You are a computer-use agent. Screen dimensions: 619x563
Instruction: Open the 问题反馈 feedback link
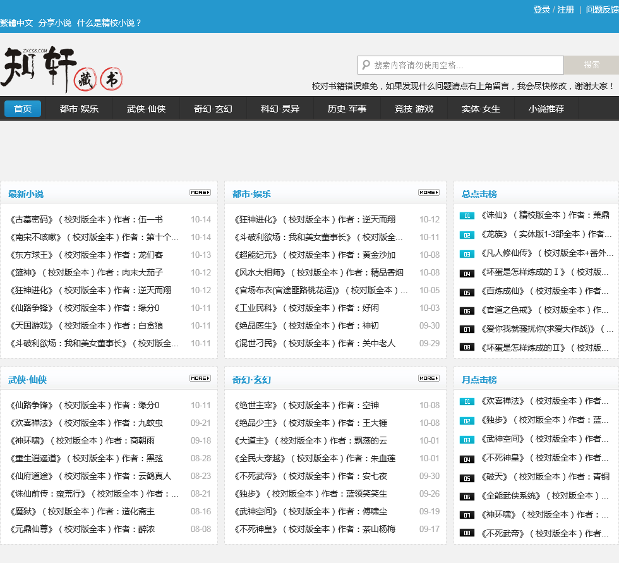(x=602, y=9)
